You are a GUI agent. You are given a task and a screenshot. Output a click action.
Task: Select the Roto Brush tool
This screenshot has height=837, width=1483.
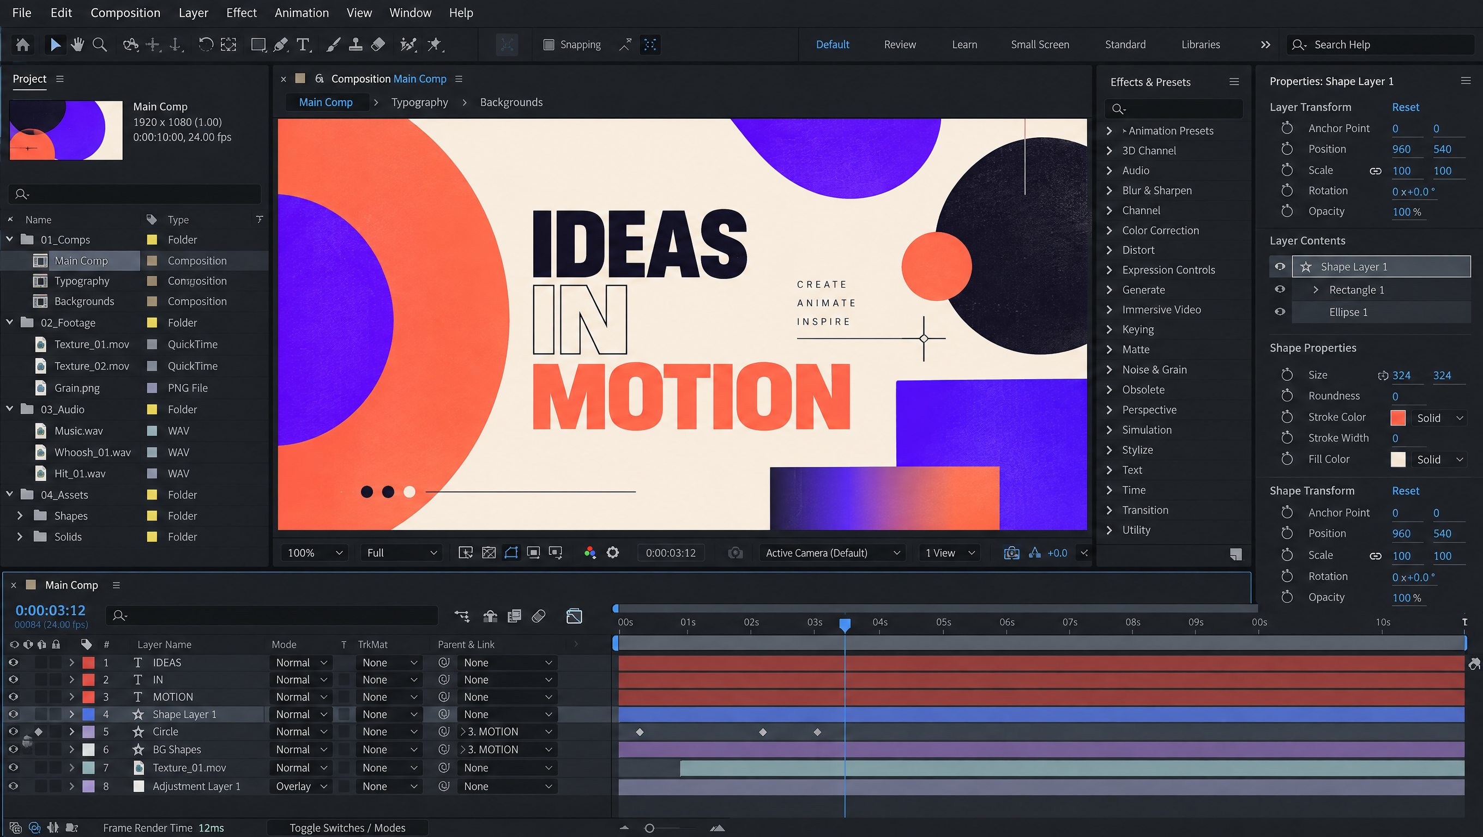click(408, 44)
